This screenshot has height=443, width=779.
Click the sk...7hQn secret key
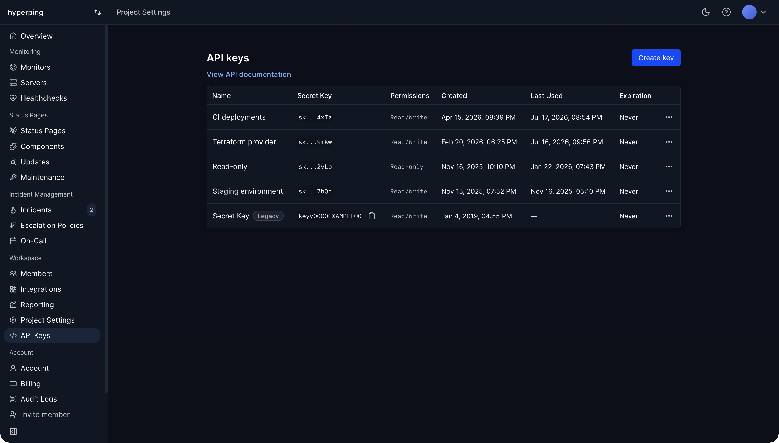click(x=315, y=191)
